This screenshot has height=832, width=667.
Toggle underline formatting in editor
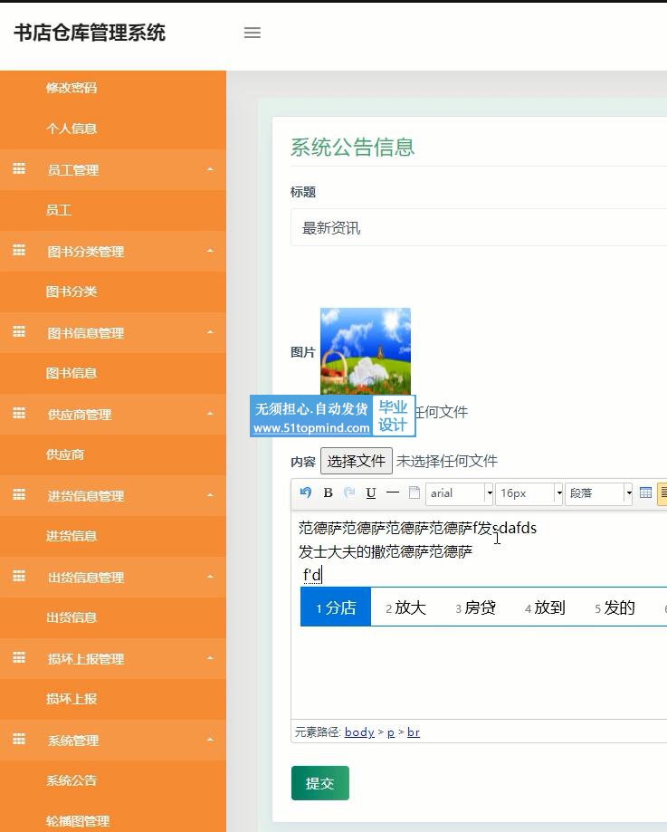[x=371, y=493]
